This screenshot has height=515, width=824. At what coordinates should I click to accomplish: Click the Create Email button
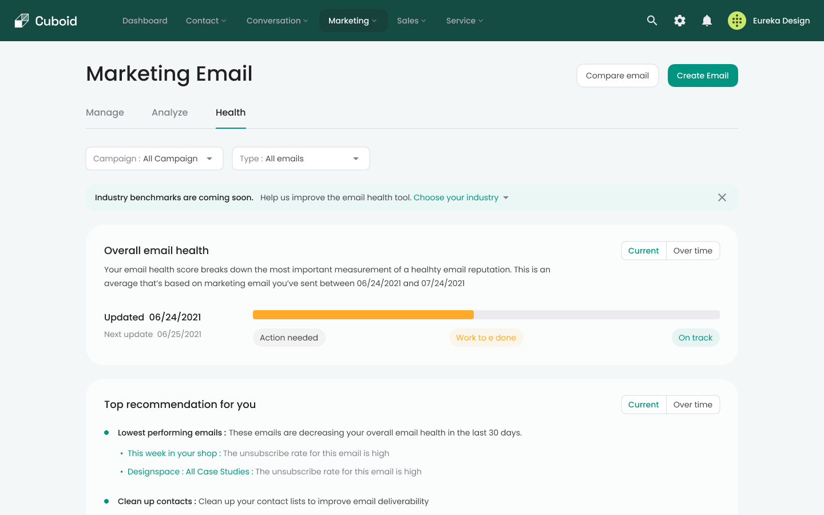703,75
